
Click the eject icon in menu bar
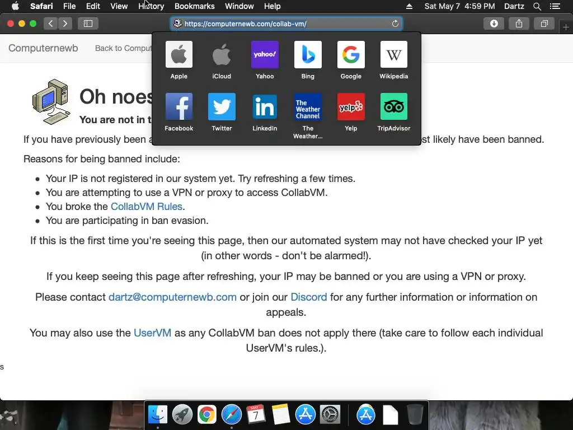pos(409,6)
